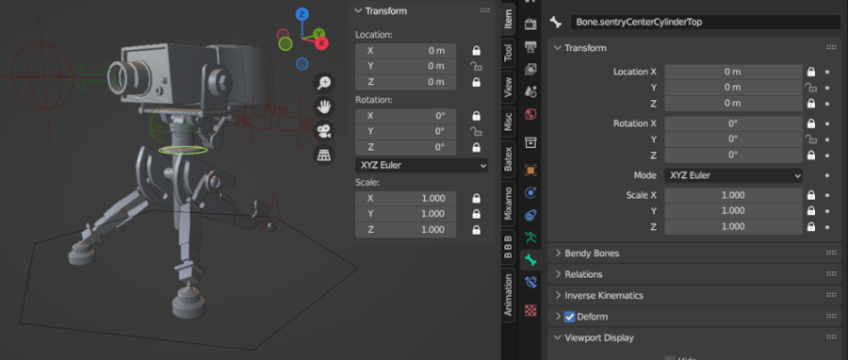
Task: Unlock Location X in sidebar Transform
Action: pyautogui.click(x=477, y=51)
